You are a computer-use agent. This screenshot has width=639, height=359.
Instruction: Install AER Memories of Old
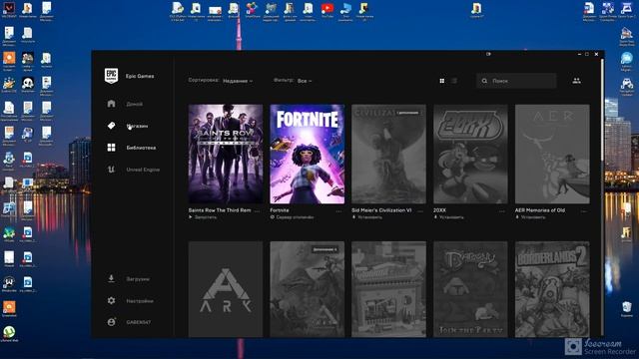coord(530,217)
